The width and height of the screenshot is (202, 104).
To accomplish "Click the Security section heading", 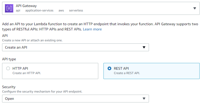I will click(9, 87).
